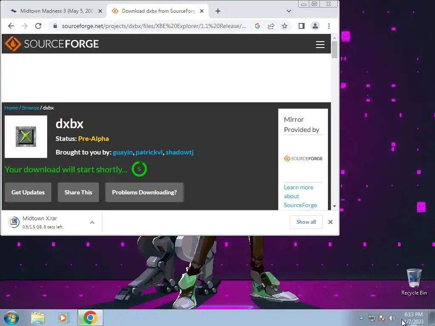Select the Download dxbx from SourceForge tab
The image size is (435, 326).
(158, 11)
